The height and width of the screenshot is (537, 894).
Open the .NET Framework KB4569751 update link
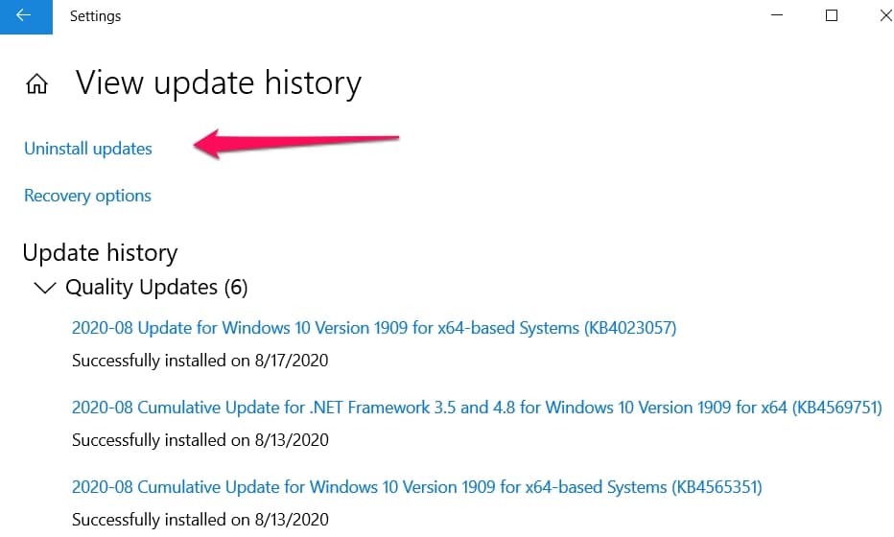(x=477, y=408)
